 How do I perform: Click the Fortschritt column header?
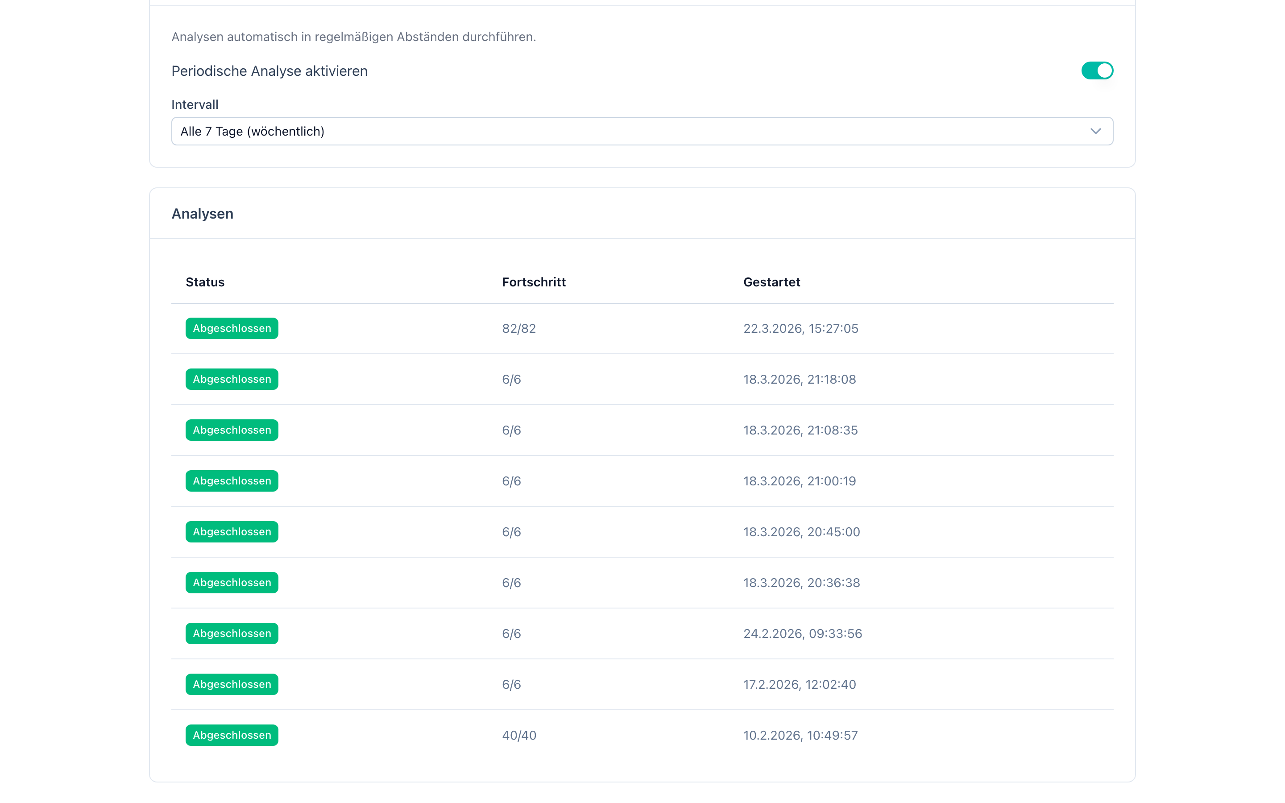[x=534, y=282]
